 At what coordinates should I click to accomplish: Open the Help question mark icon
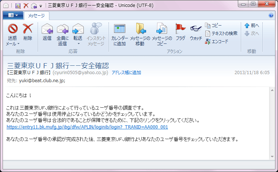click(271, 15)
